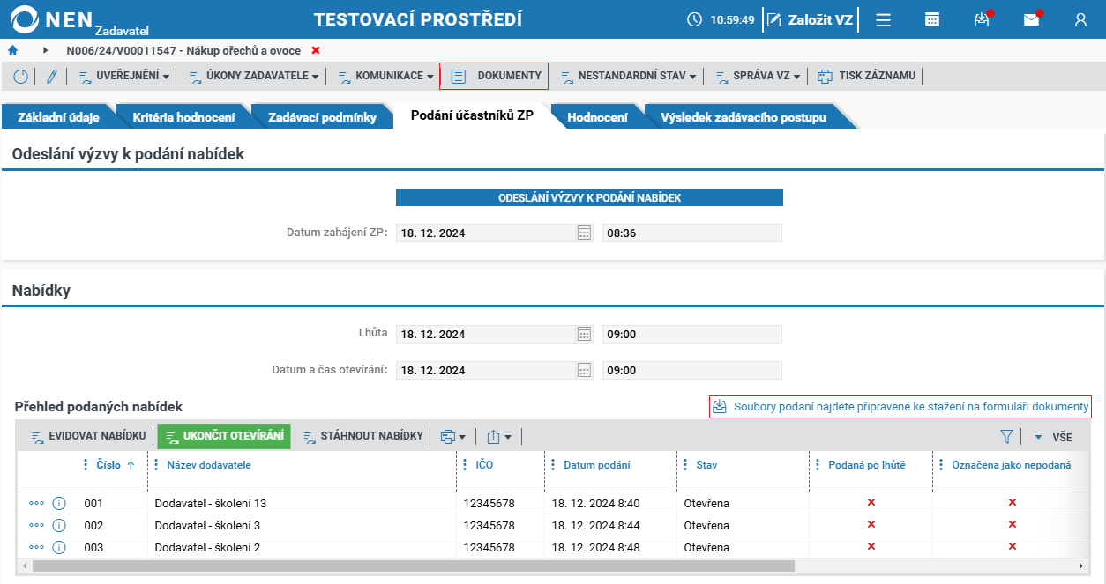
Task: Click Evidovat nabídku button
Action: 88,436
